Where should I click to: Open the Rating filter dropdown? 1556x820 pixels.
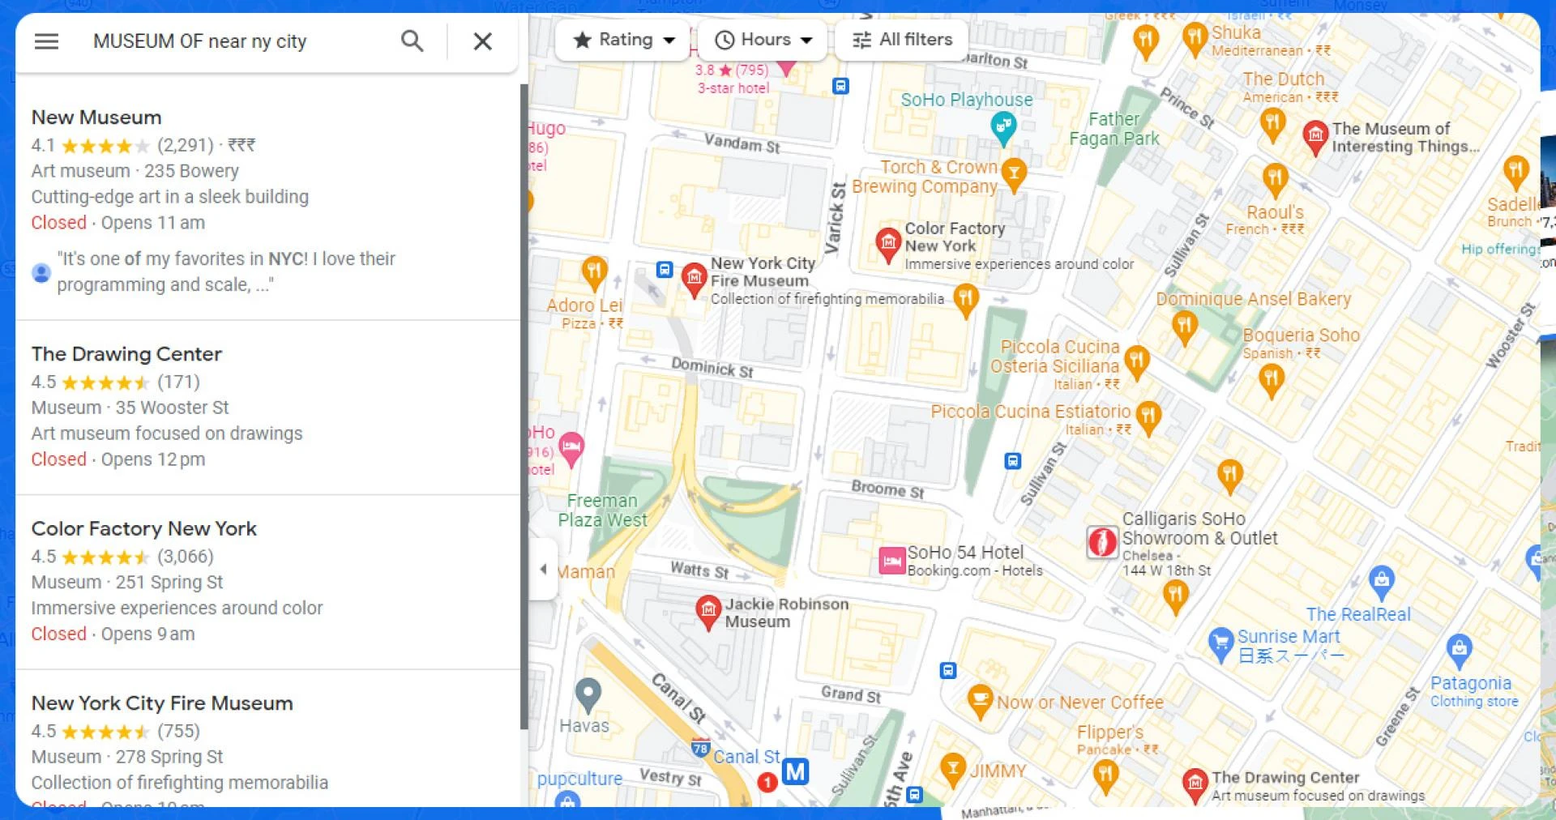click(624, 40)
